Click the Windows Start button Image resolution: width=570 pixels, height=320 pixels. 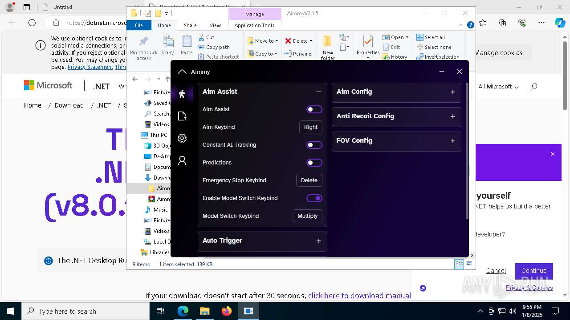point(11,311)
